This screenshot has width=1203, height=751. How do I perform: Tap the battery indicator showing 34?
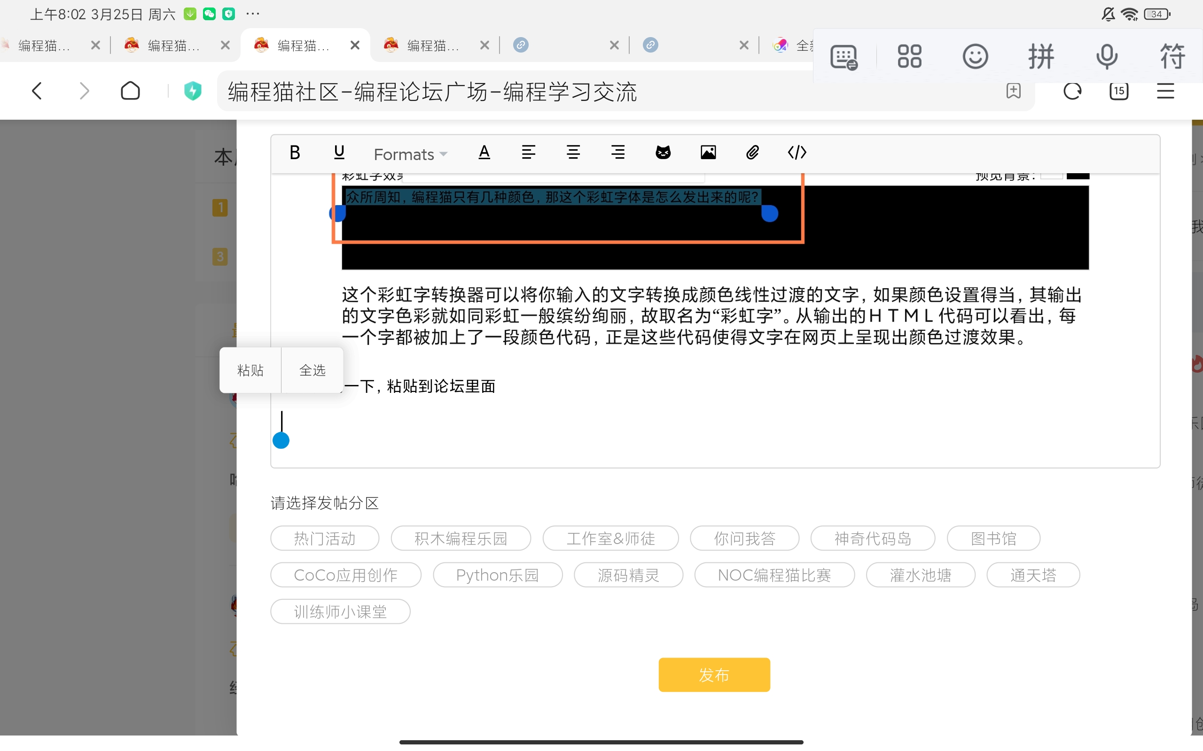(x=1157, y=15)
